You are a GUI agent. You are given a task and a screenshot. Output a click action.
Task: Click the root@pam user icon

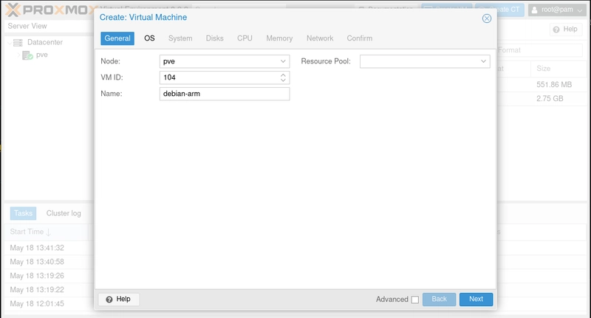click(536, 9)
